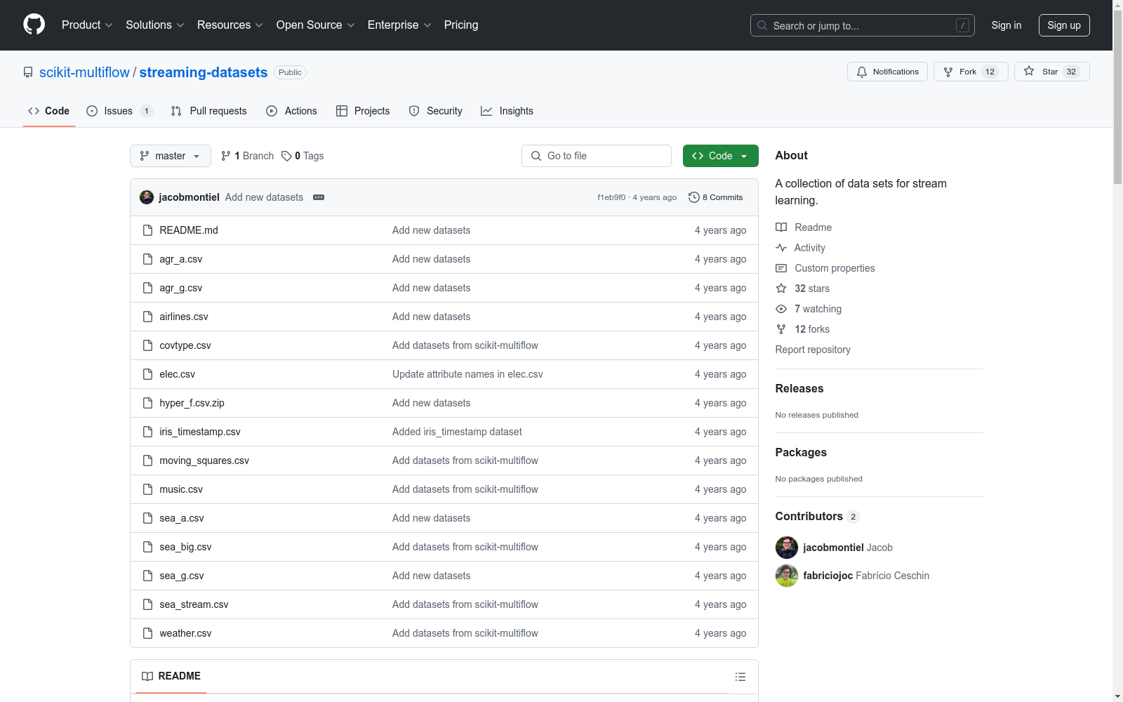Viewport: 1123px width, 702px height.
Task: Switch to the Pull requests tab
Action: click(209, 111)
